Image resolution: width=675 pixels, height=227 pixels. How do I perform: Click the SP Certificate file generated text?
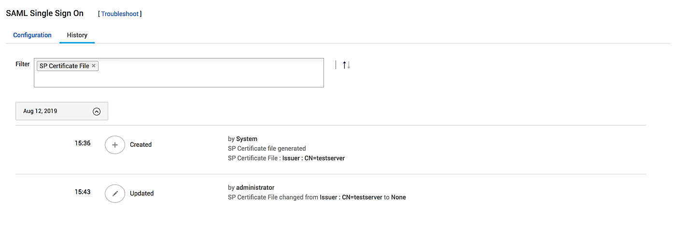pos(267,149)
